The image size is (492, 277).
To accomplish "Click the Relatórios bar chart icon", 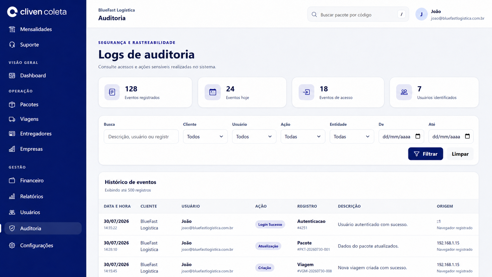I will [x=12, y=196].
